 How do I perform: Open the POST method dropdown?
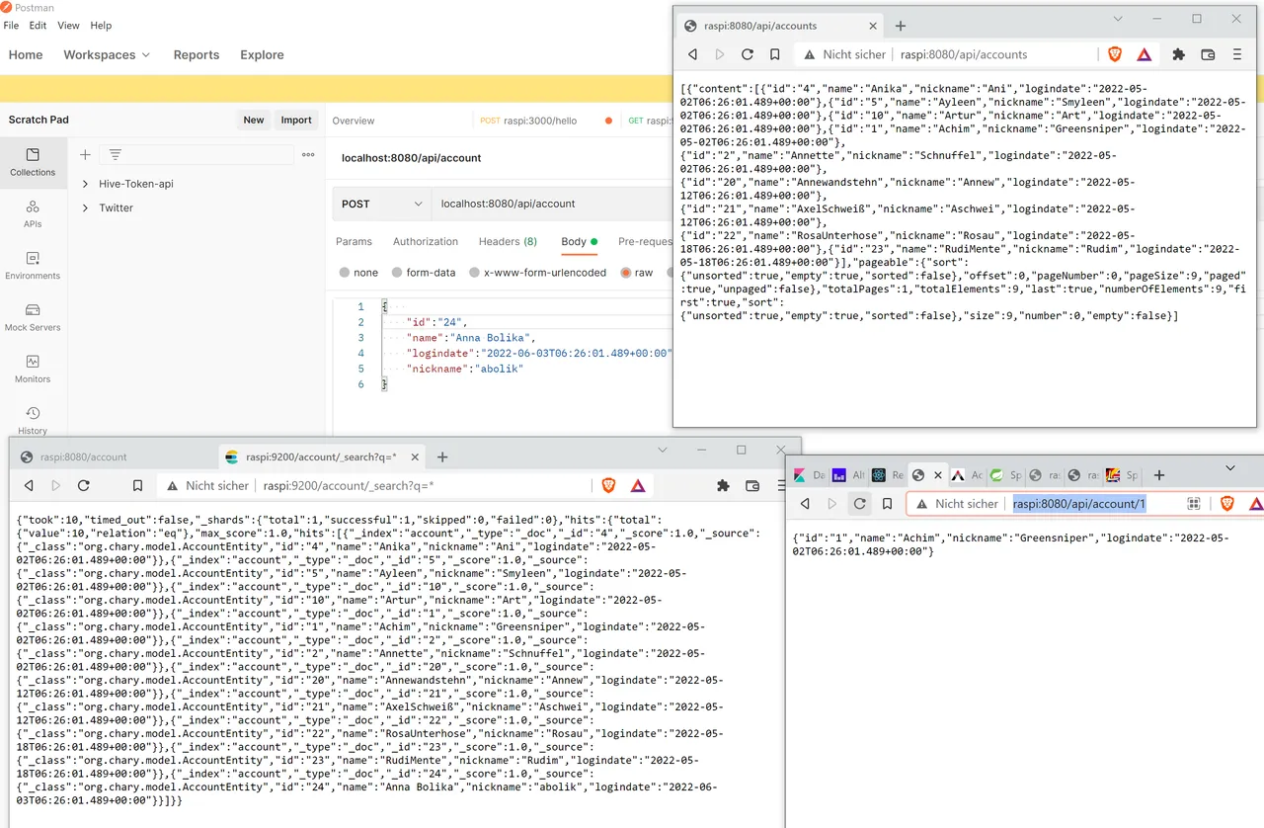coord(381,204)
